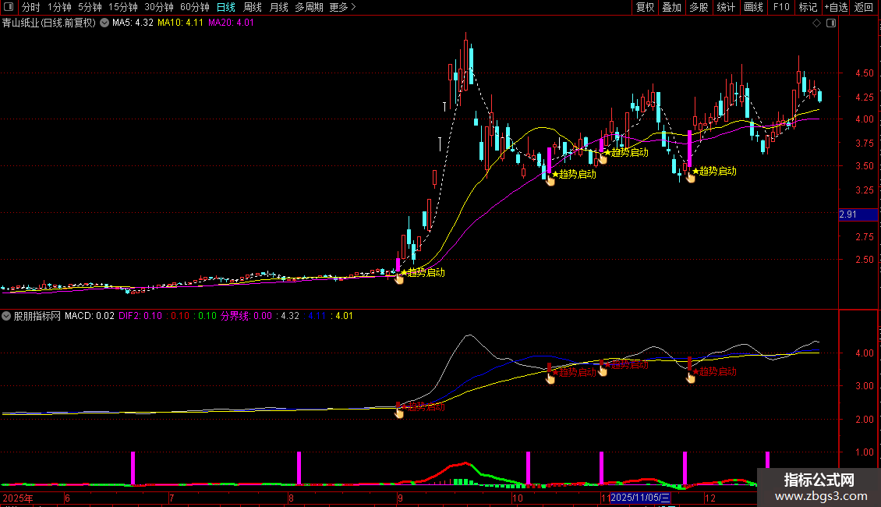Open the 多周期 view
The image size is (881, 507).
point(309,7)
